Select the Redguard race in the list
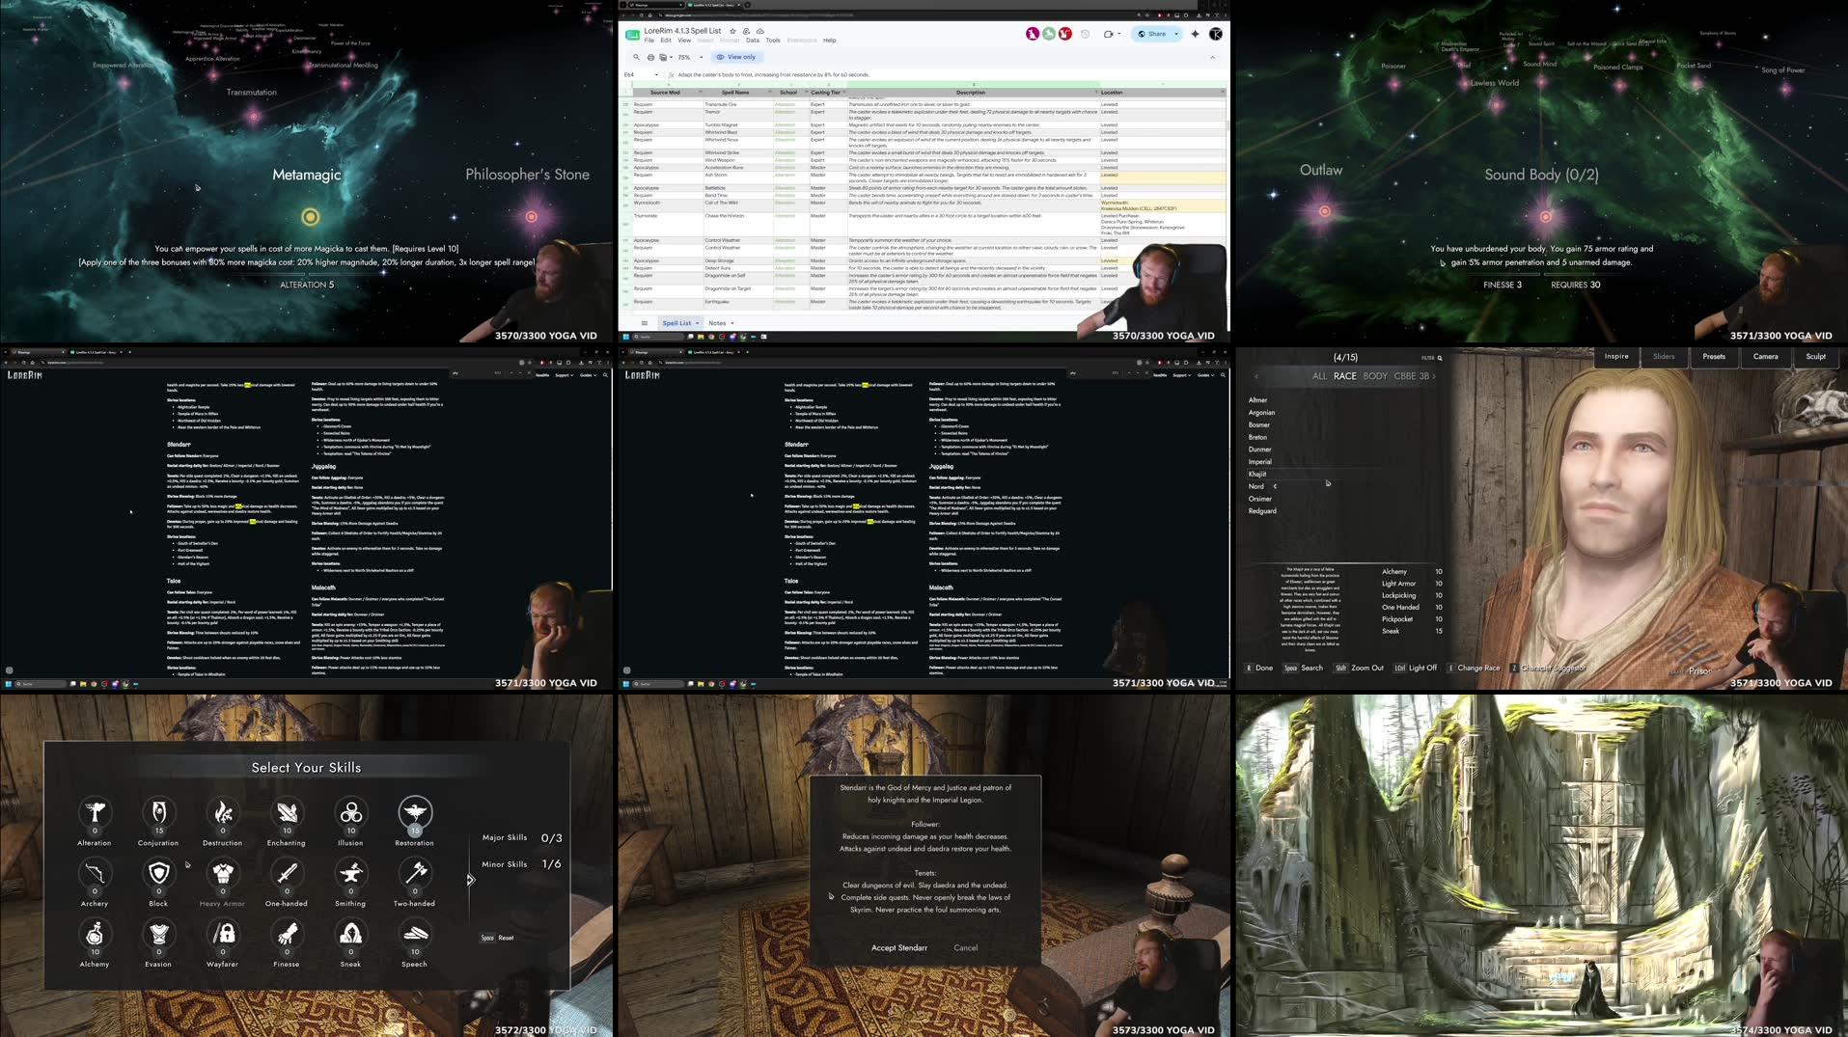The width and height of the screenshot is (1848, 1037). tap(1262, 511)
